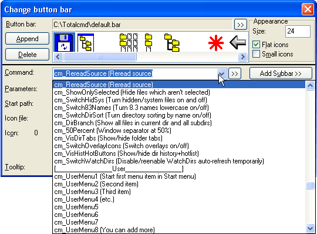Screen dimensions: 317x234
Task: Click the gray back arrow icon
Action: pyautogui.click(x=238, y=42)
